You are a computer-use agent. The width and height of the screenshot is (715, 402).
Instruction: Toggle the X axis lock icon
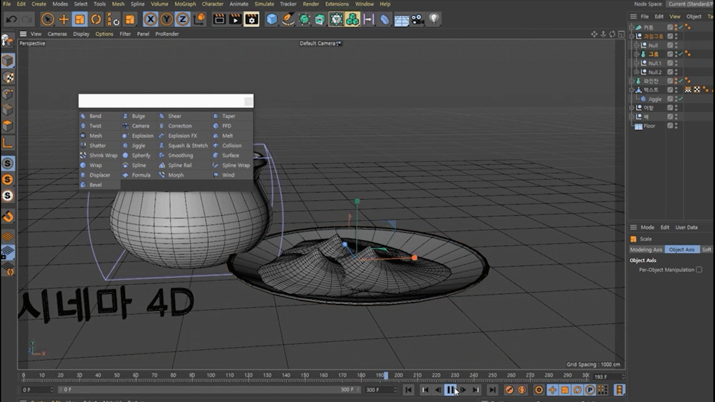[x=150, y=20]
